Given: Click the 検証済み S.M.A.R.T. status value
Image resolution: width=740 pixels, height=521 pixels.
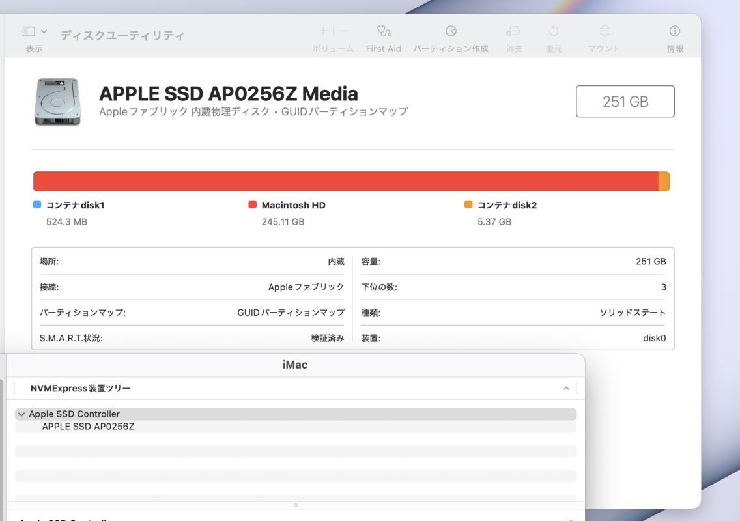Looking at the screenshot, I should [x=328, y=338].
